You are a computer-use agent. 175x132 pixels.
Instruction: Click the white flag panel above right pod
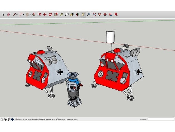point(110,37)
